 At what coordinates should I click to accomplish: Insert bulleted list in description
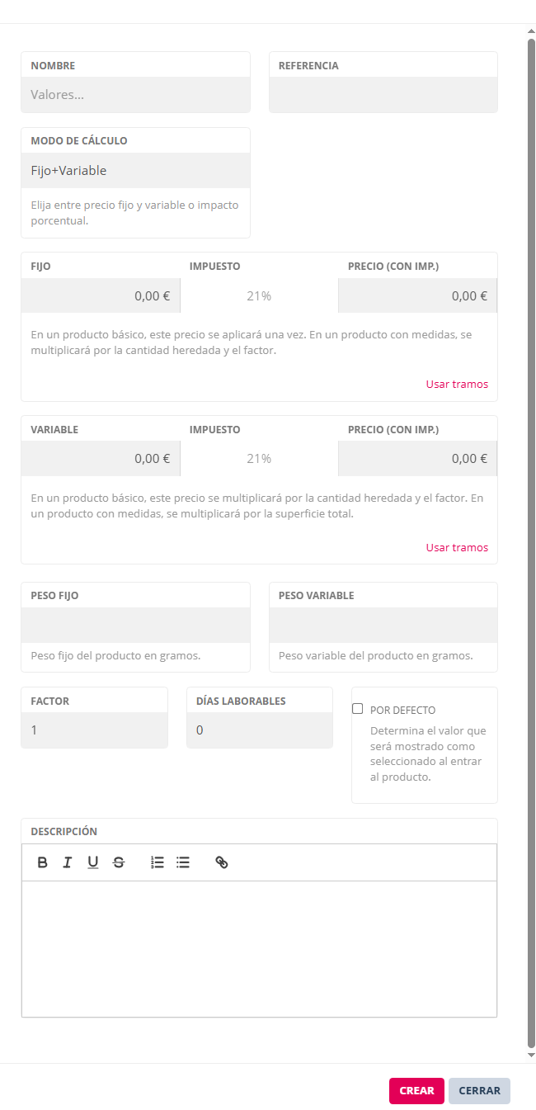[x=183, y=862]
